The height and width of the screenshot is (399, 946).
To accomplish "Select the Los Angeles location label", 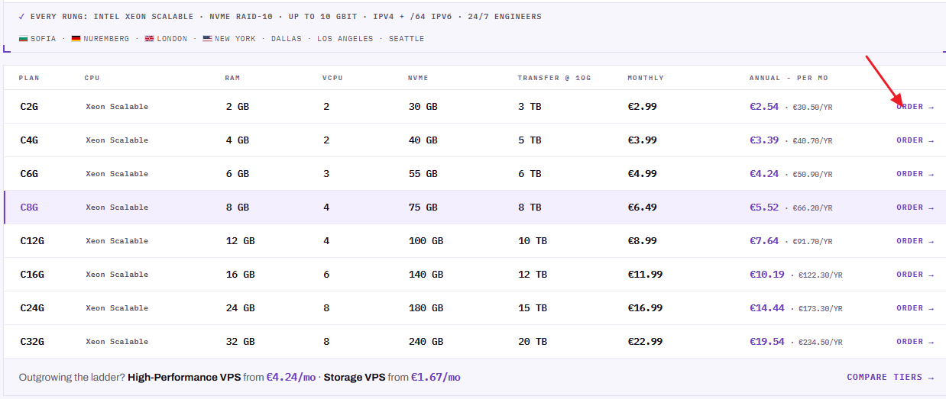I will (345, 39).
